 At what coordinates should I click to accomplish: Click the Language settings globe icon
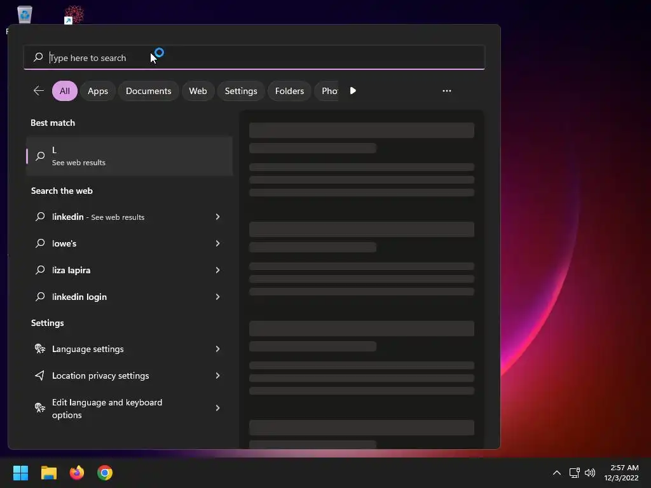pos(40,349)
